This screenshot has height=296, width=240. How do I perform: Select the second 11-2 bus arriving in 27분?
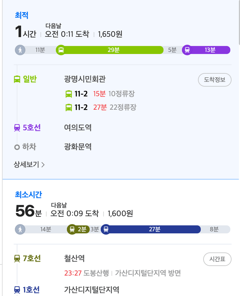101,107
